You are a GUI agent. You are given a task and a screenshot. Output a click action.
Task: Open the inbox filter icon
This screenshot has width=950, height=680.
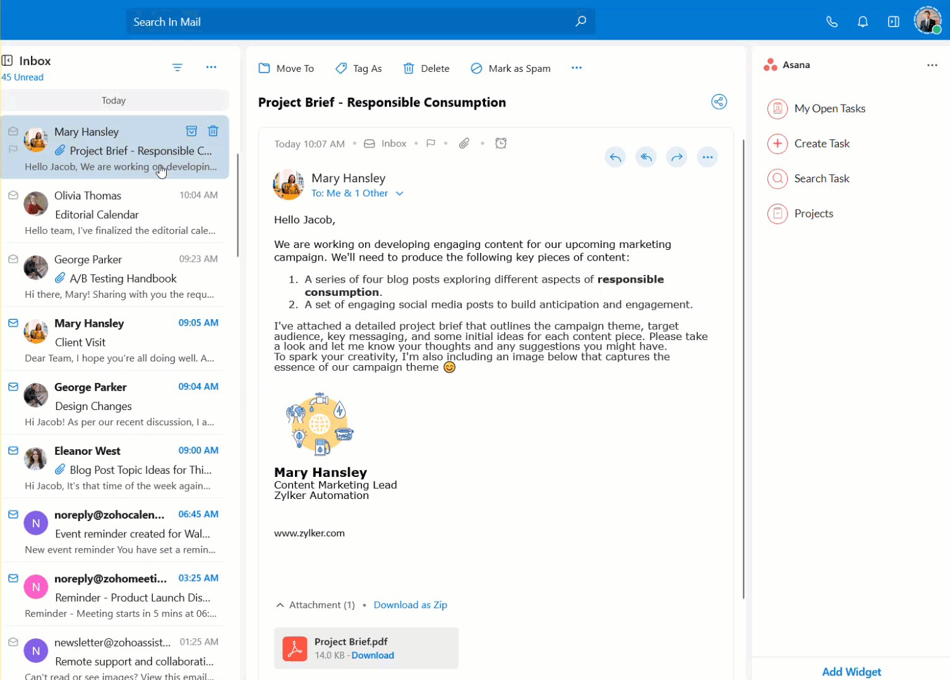177,67
